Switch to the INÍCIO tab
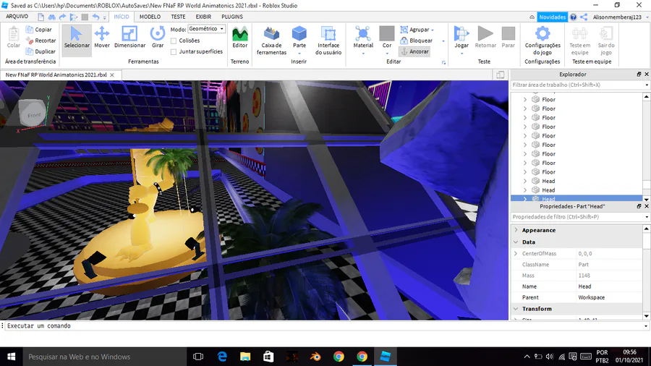Screen dimensions: 651x366 coord(122,17)
